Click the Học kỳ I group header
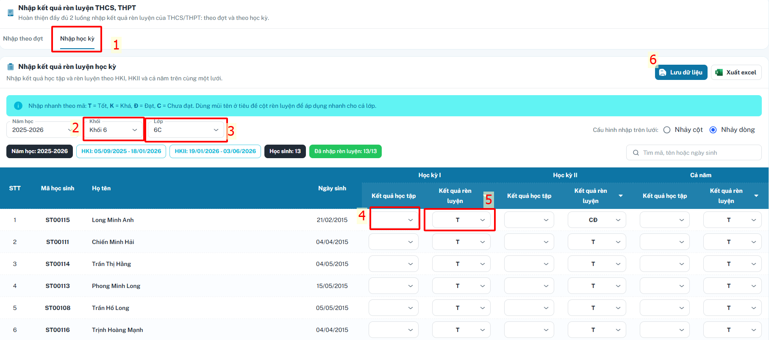The image size is (769, 340). point(430,175)
